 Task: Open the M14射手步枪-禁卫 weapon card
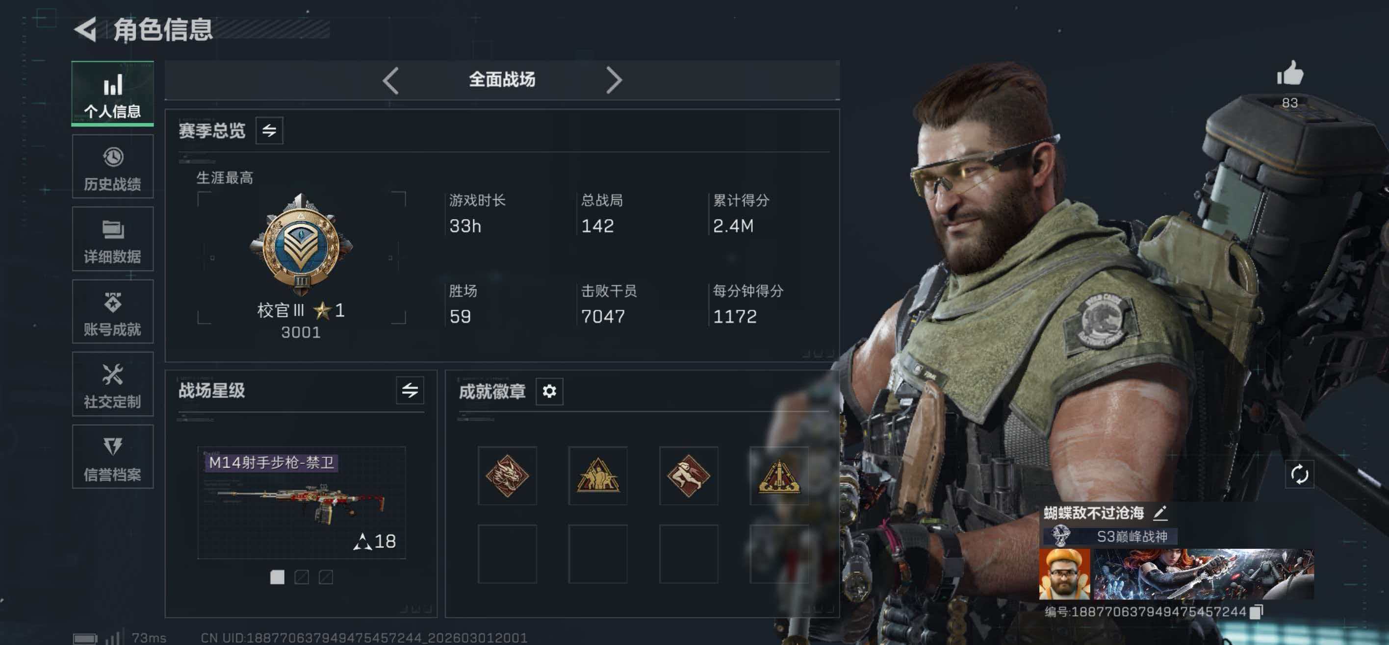[302, 502]
